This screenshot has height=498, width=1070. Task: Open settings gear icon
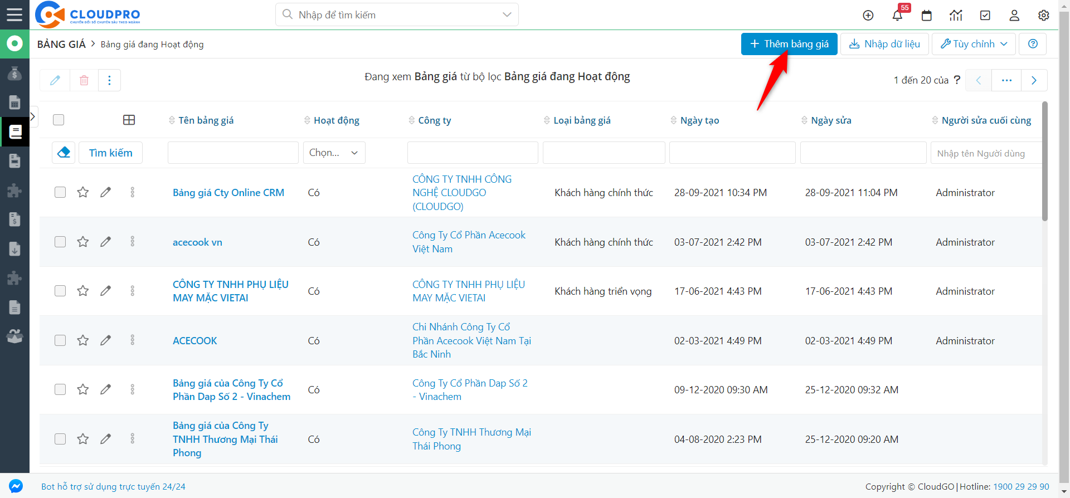click(x=1044, y=15)
